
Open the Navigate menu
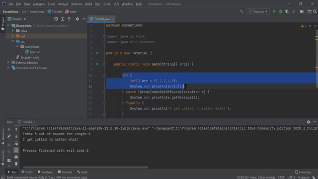click(x=39, y=4)
